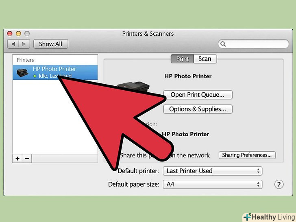
Task: Focus the search field
Action: 253,44
